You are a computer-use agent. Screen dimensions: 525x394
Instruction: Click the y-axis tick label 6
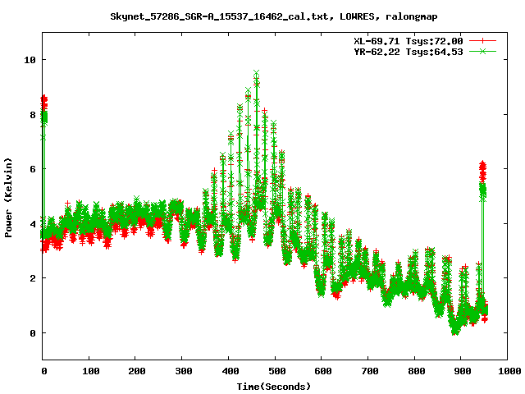pos(33,169)
